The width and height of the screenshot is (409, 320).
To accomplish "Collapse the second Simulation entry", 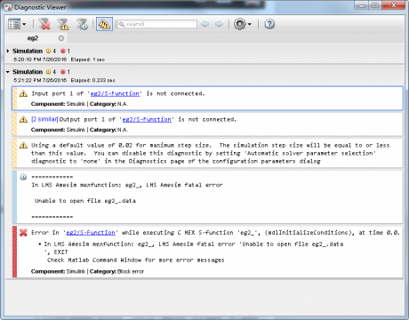I will tap(8, 72).
